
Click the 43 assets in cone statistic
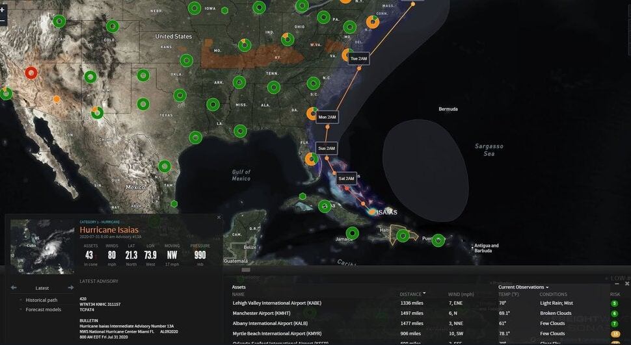coord(89,256)
